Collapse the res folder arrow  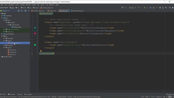[2, 36]
